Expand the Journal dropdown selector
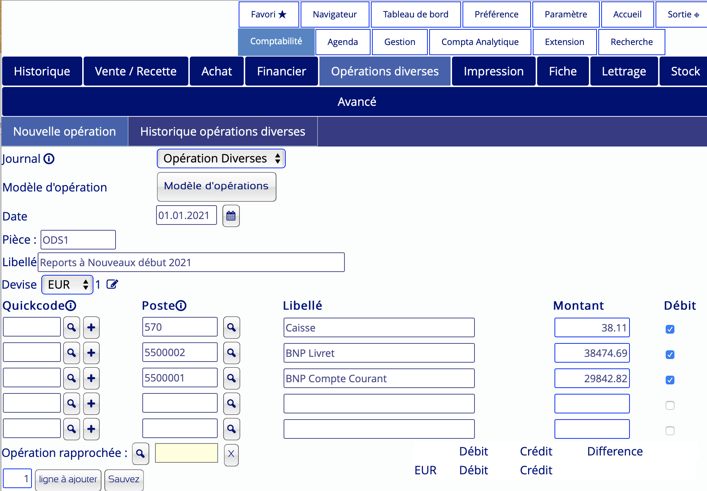 point(221,158)
